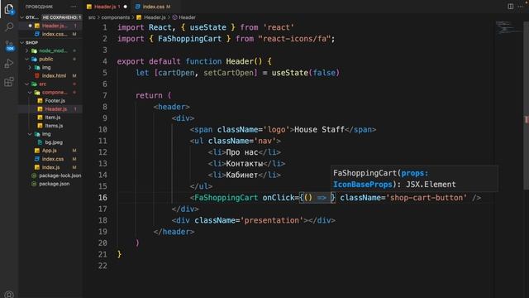Open Explorer panel more actions ellipsis
529x298 pixels.
click(x=74, y=7)
